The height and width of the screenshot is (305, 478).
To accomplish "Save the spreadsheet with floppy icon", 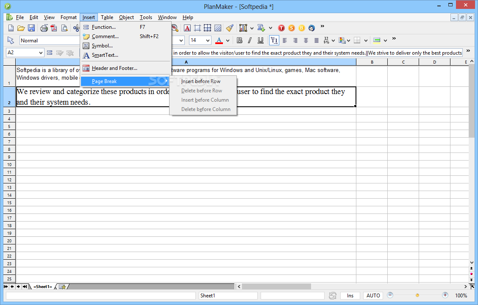I will [31, 28].
